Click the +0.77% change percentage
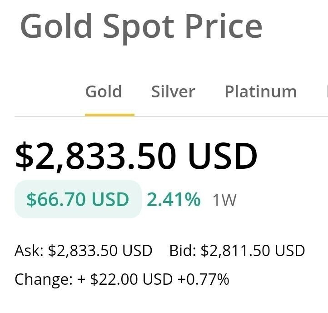Viewport: 328px width, 313px height. pos(203,279)
